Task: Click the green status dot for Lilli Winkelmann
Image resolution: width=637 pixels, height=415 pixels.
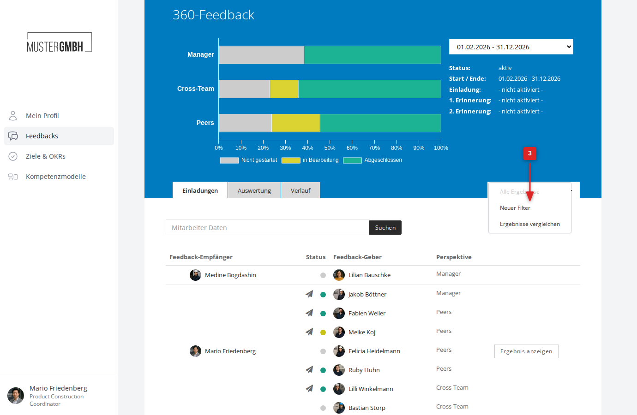Action: [323, 389]
